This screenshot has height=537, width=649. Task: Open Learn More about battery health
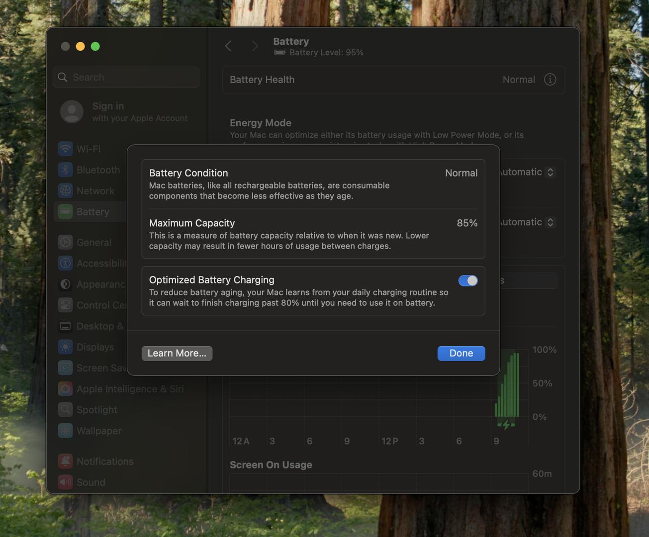[177, 353]
